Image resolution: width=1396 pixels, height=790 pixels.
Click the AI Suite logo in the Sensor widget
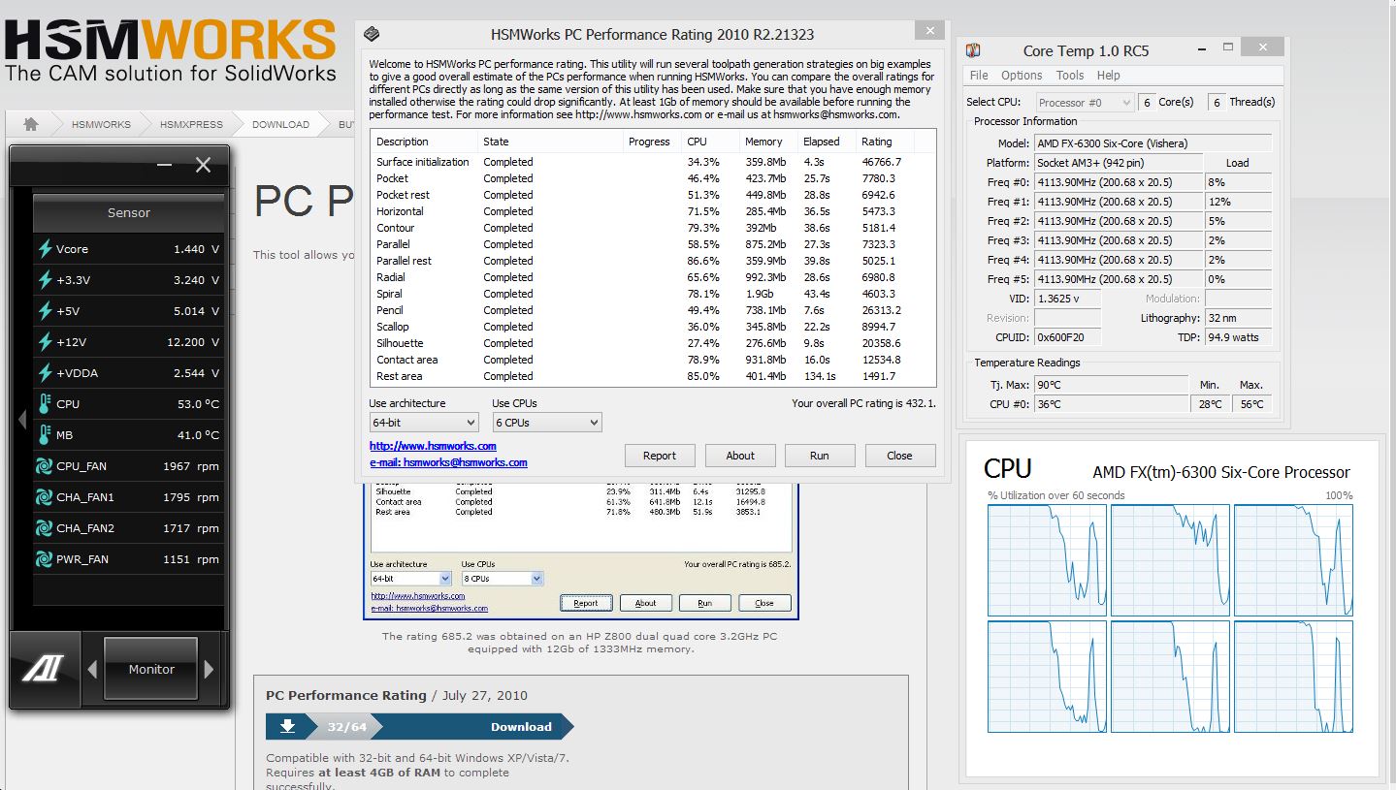pyautogui.click(x=43, y=669)
